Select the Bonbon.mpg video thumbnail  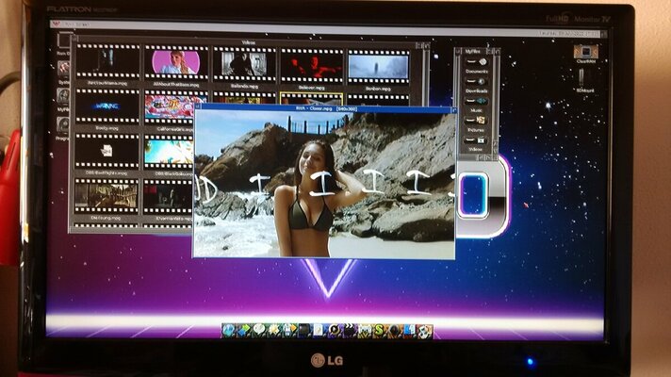point(378,67)
